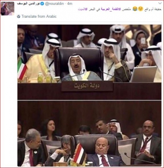Open the tweet author's profile avatar

pos(8,9)
